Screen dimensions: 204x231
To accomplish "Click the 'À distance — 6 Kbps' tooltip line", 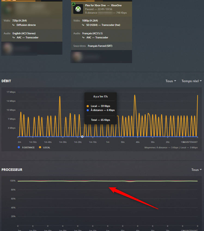I will tap(103, 110).
